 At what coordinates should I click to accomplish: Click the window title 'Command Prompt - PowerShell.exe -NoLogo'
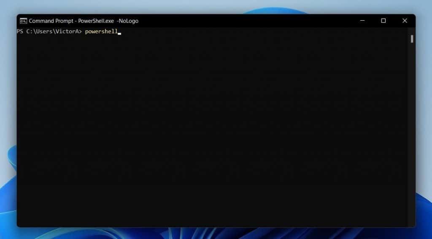tap(84, 21)
